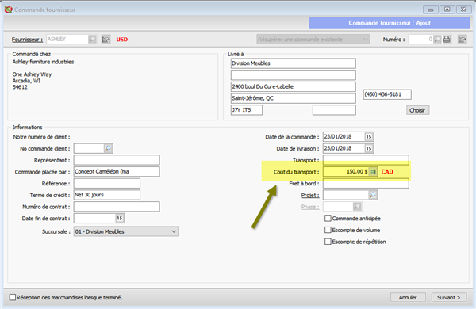Open the Succursale 01 - Division Meubles dropdown
The height and width of the screenshot is (309, 476).
[x=125, y=231]
